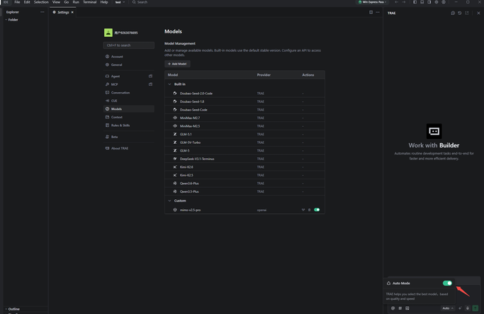Select the GLM-5V-Turbo model row
484x314 pixels.
244,142
